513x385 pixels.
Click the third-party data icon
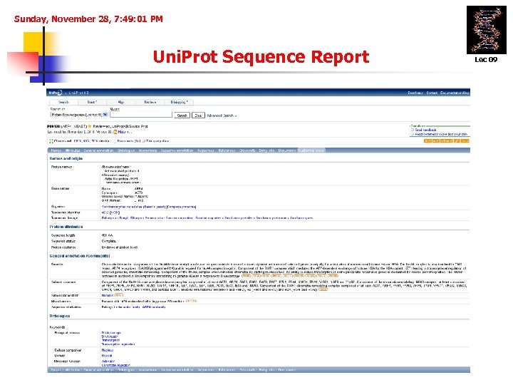coord(144,141)
